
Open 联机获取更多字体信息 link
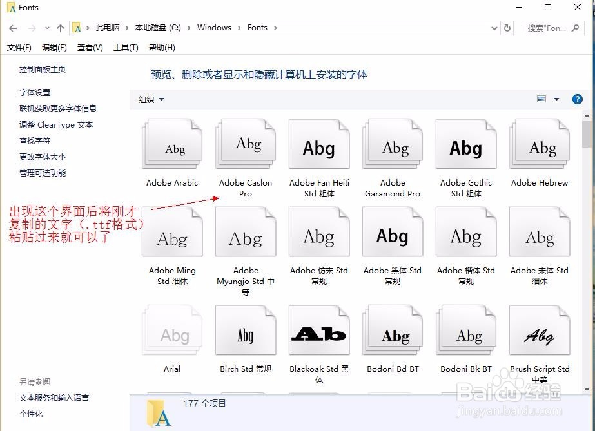point(58,109)
